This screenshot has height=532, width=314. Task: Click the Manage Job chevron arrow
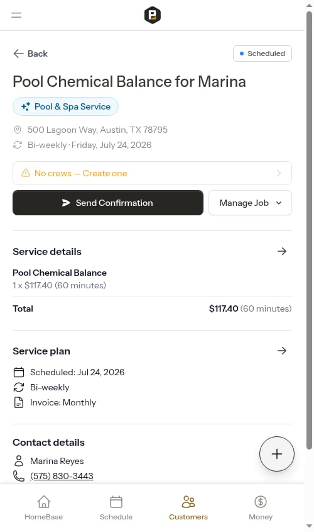click(279, 203)
